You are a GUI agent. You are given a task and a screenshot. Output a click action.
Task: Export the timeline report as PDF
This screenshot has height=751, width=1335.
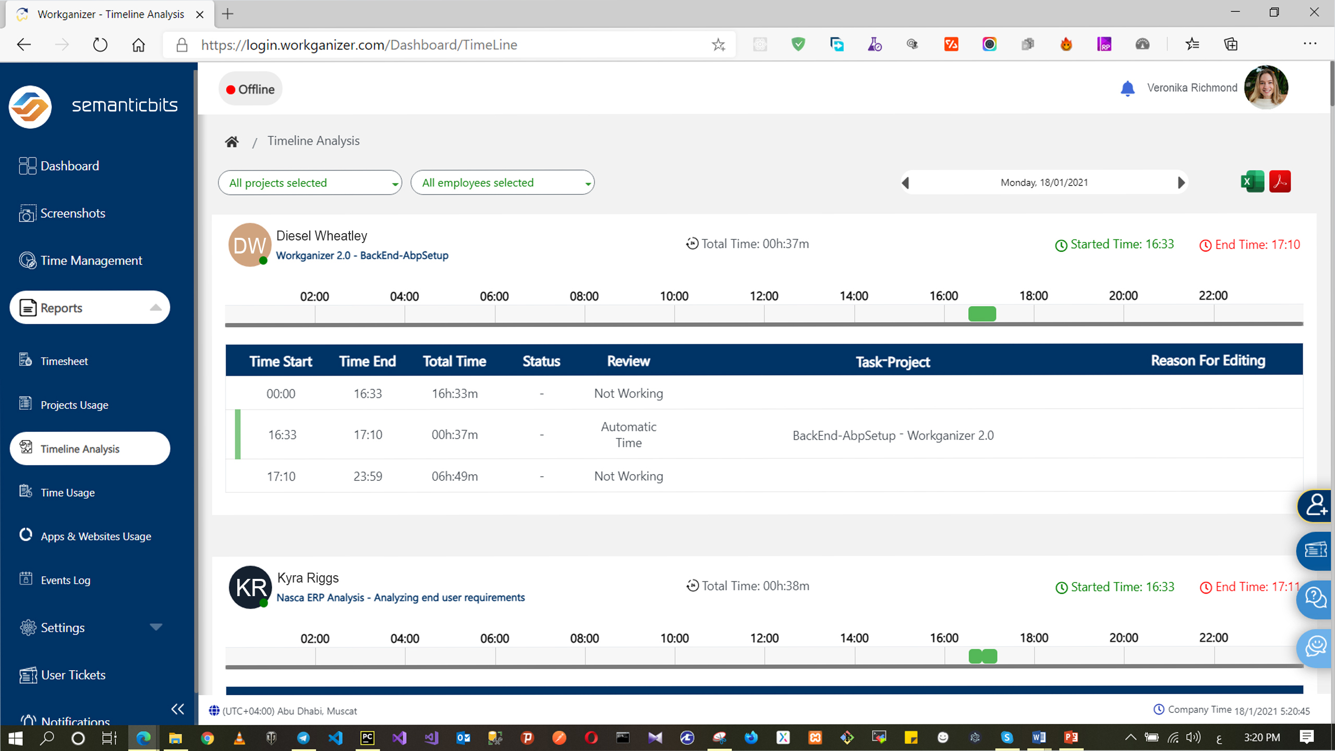[x=1280, y=182]
